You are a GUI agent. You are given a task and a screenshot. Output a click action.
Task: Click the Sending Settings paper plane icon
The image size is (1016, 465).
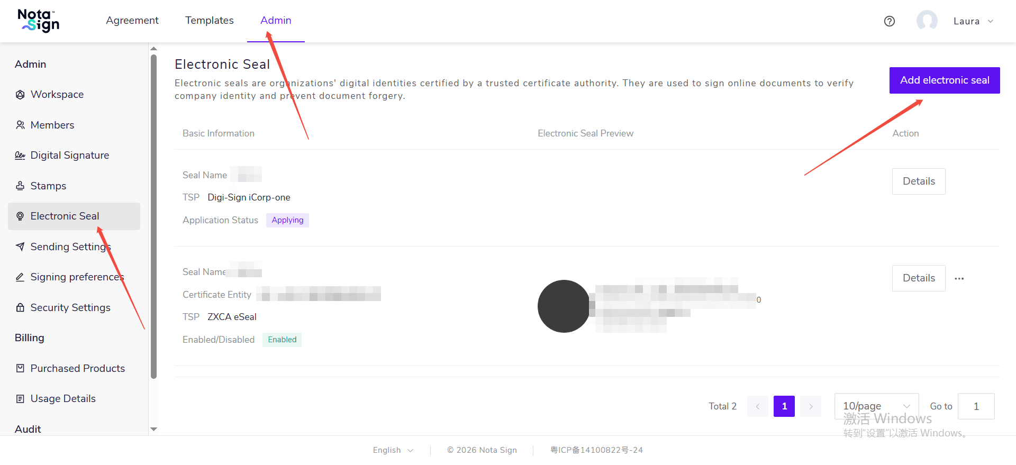[x=20, y=247]
